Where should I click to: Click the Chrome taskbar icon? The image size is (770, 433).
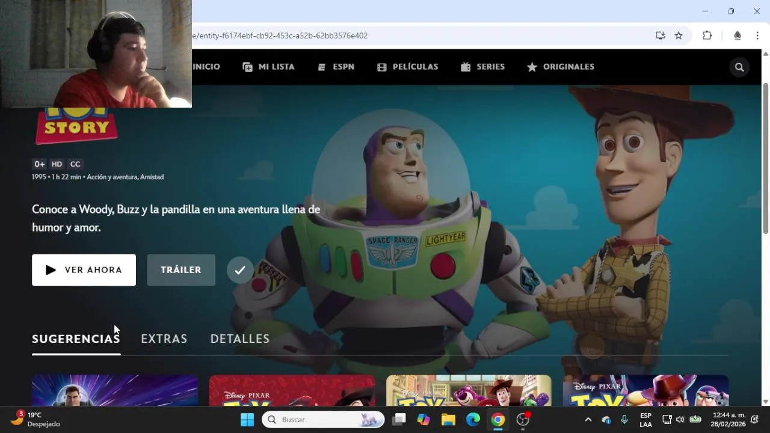tap(498, 420)
